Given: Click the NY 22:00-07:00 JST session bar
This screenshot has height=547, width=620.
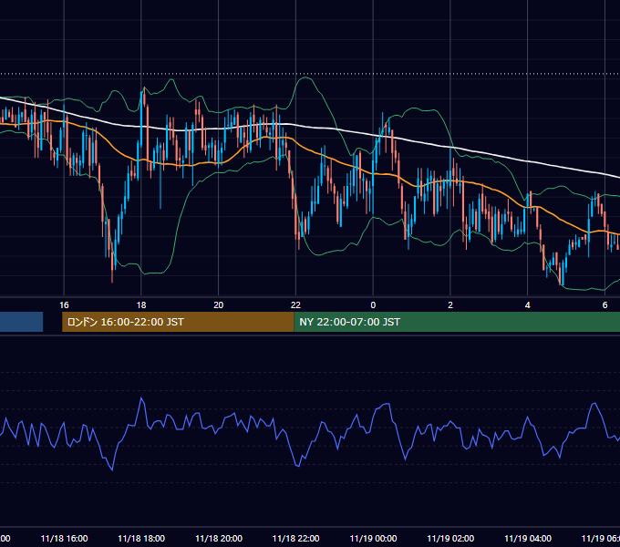Looking at the screenshot, I should pyautogui.click(x=457, y=322).
